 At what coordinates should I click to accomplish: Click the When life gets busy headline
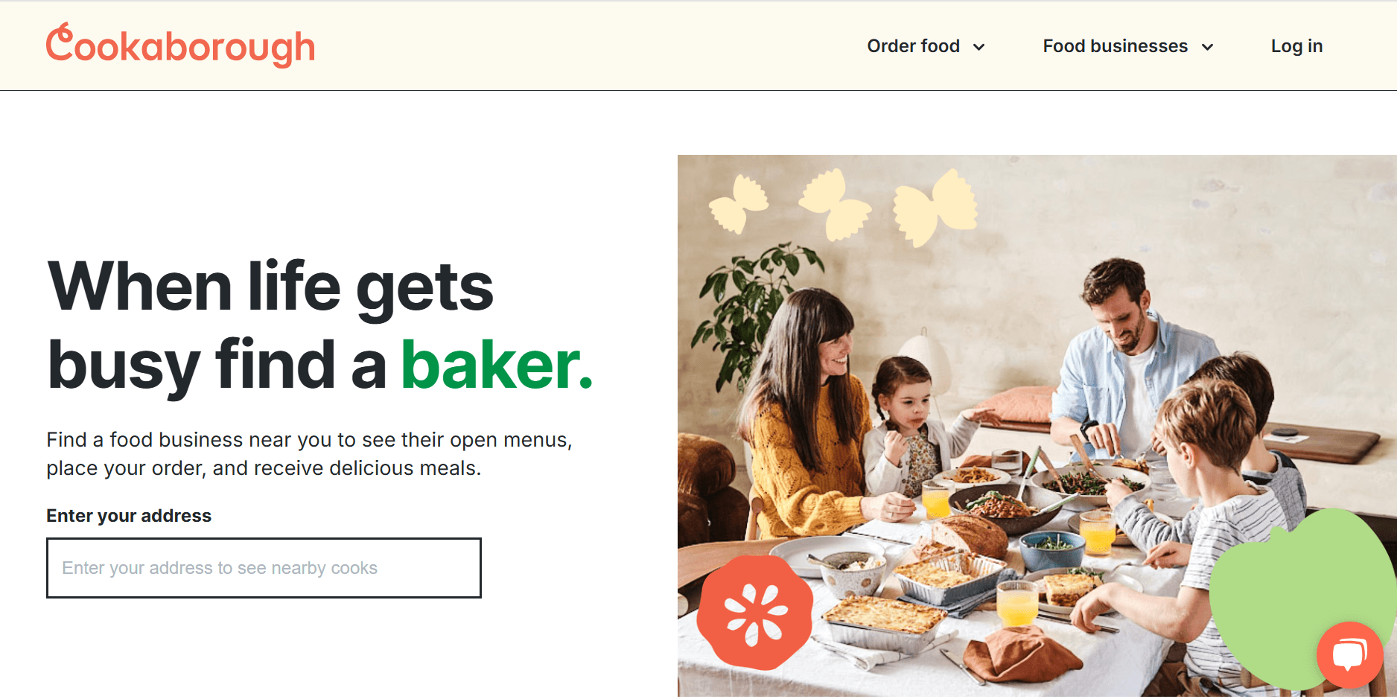320,325
